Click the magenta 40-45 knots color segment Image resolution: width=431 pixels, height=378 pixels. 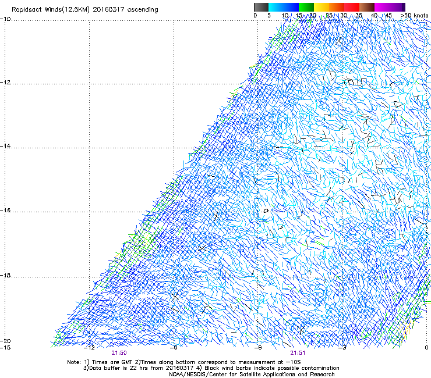382,7
